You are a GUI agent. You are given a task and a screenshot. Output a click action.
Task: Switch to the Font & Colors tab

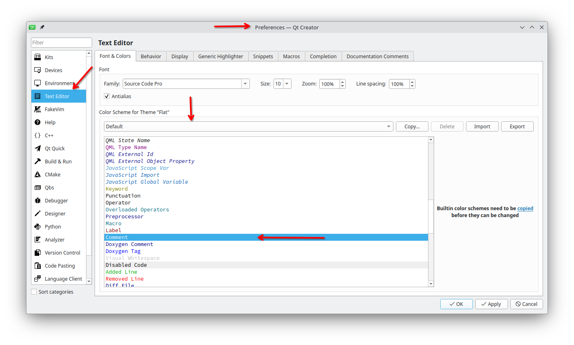pos(115,56)
